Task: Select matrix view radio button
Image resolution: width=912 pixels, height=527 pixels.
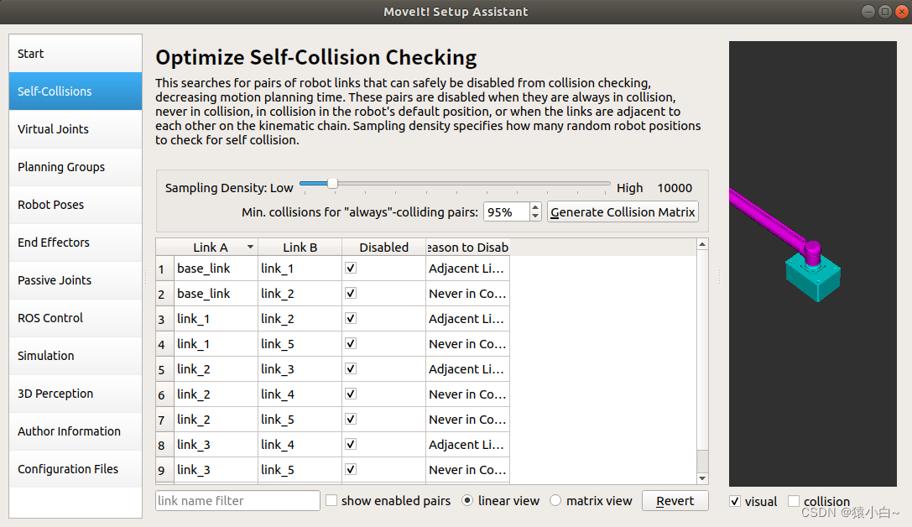Action: pyautogui.click(x=555, y=500)
